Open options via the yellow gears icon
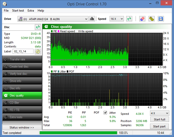 pyautogui.click(x=152, y=19)
